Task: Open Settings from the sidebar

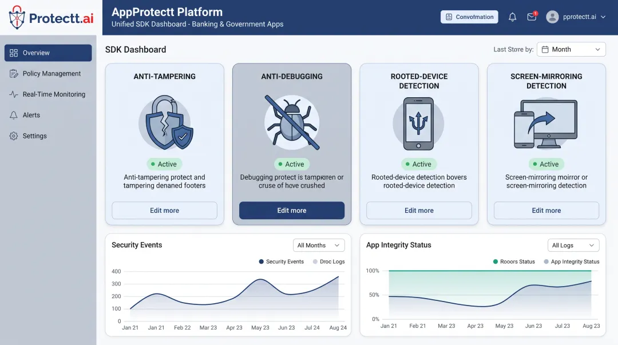Action: pos(48,136)
